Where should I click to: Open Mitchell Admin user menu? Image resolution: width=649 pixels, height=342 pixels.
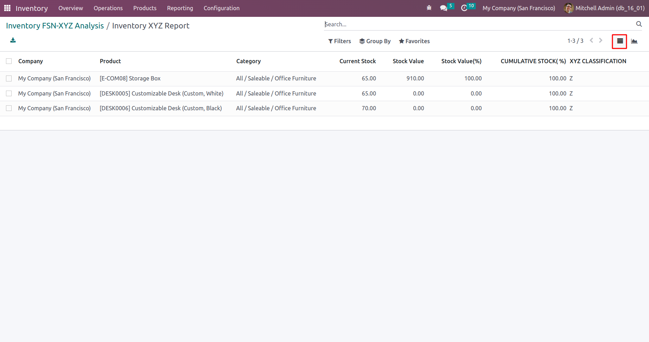click(x=604, y=8)
